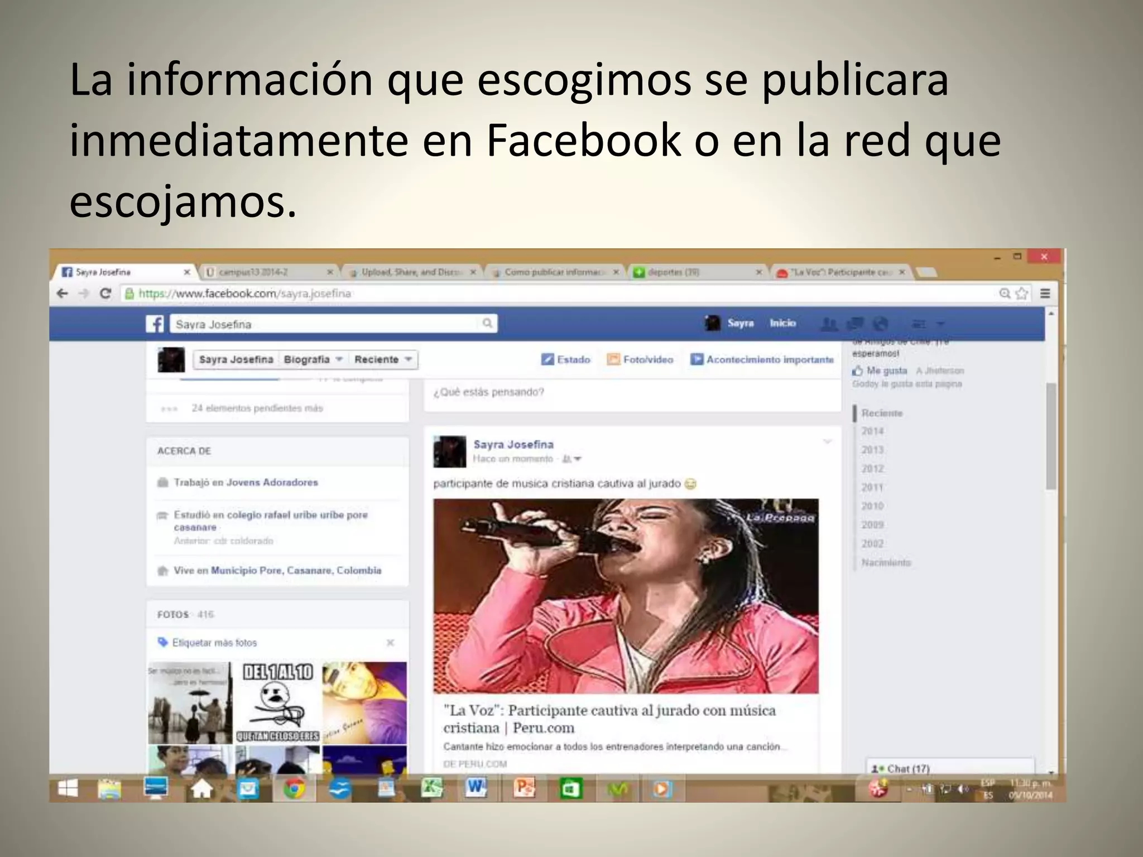
Task: Expand post options chevron on Sayra Josefina post
Action: click(x=827, y=441)
